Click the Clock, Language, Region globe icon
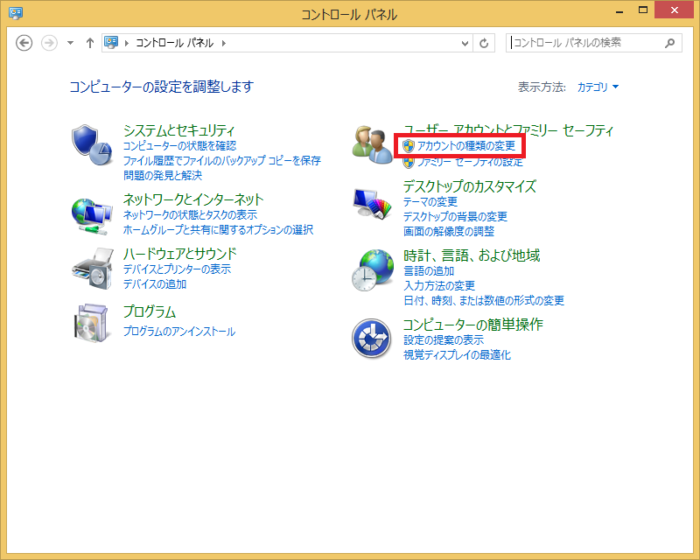 click(373, 269)
